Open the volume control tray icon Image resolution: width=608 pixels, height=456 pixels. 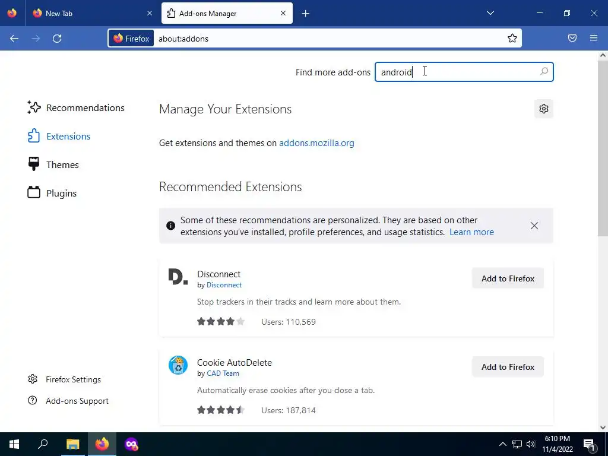click(531, 444)
